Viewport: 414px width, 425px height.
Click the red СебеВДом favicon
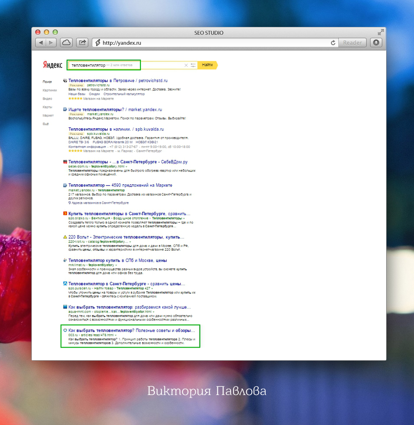pos(65,162)
